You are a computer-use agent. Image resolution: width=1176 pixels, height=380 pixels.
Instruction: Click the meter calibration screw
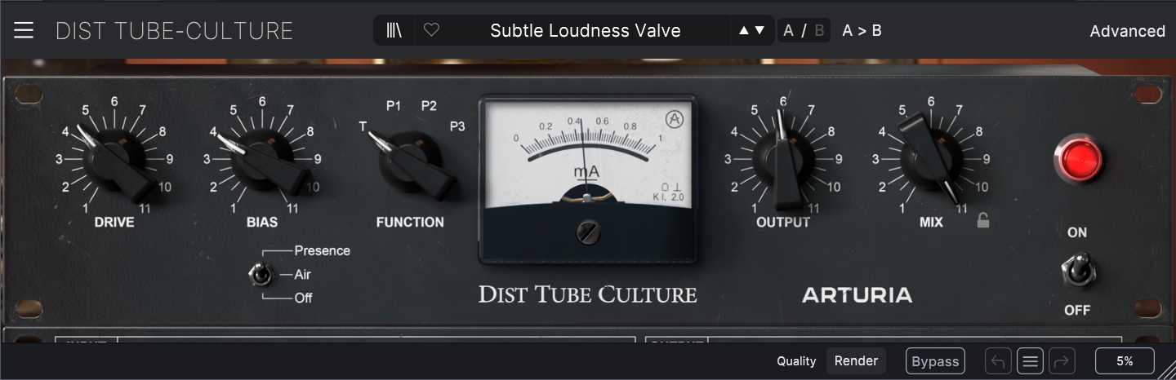coord(587,233)
